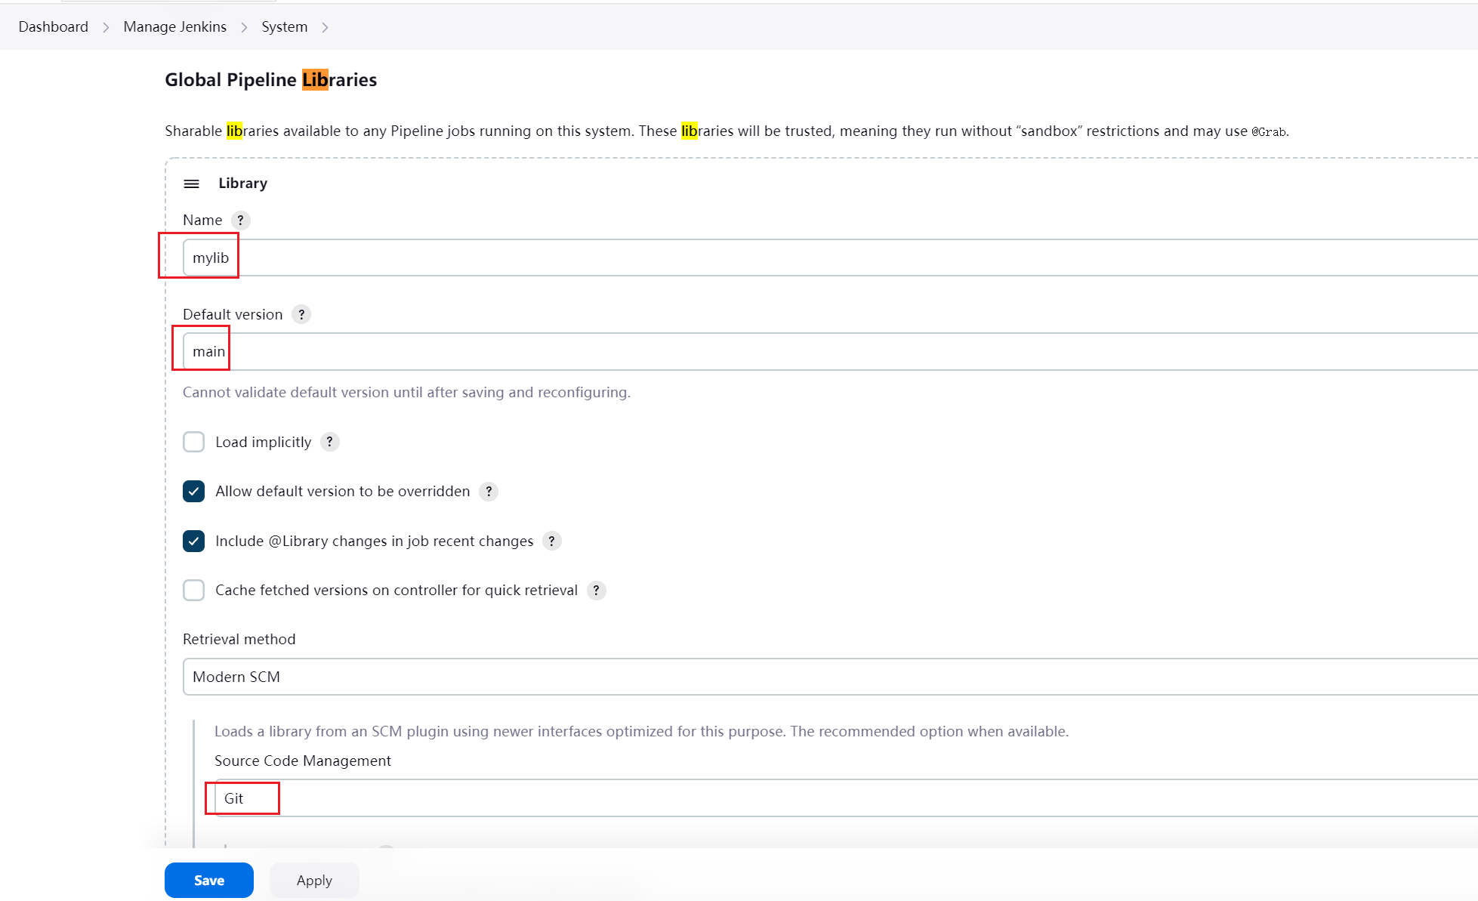
Task: Focus the Default version field containing main
Action: [x=830, y=352]
